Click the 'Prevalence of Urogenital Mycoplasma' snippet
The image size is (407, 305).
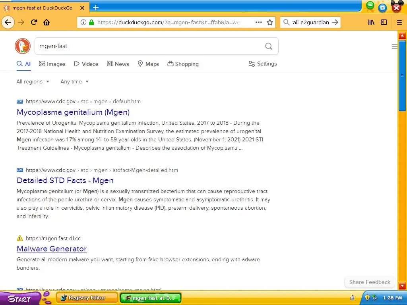pos(140,135)
